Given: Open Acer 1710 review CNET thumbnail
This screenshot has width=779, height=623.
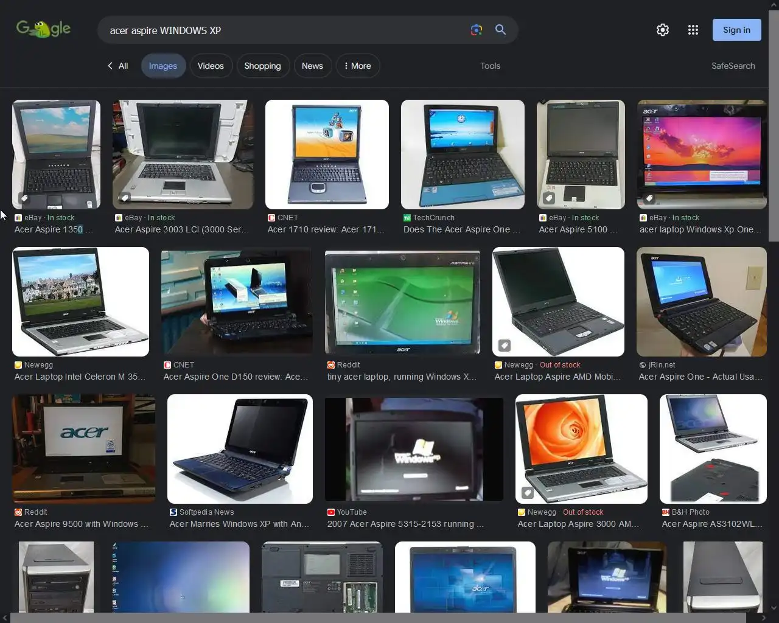Looking at the screenshot, I should tap(327, 155).
